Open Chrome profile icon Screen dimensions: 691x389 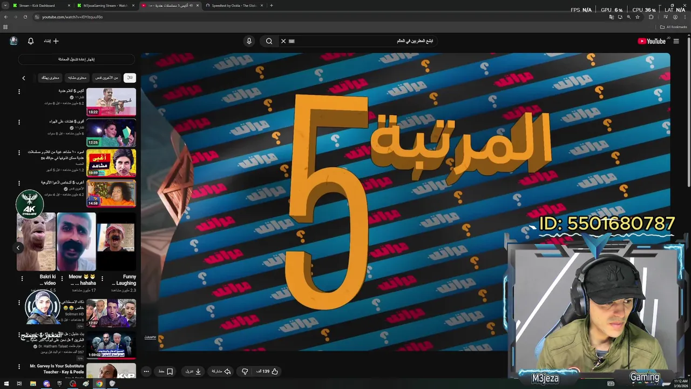point(675,17)
